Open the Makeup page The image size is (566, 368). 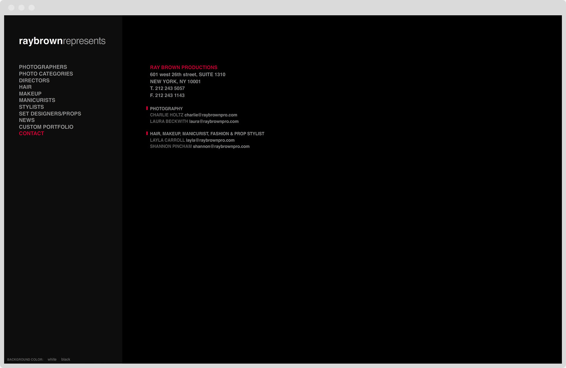point(30,94)
